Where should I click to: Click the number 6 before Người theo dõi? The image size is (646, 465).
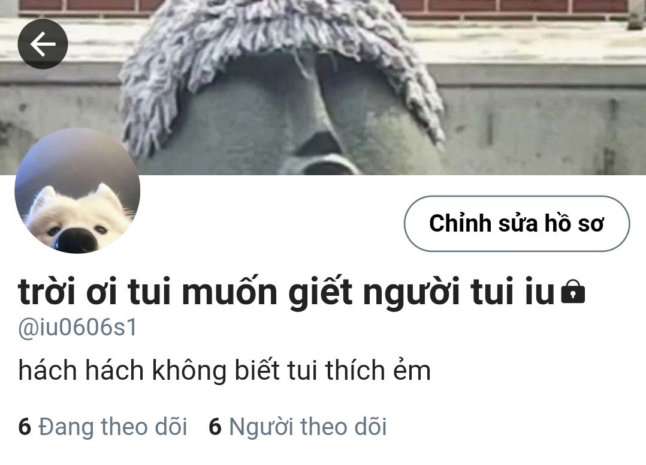215,427
